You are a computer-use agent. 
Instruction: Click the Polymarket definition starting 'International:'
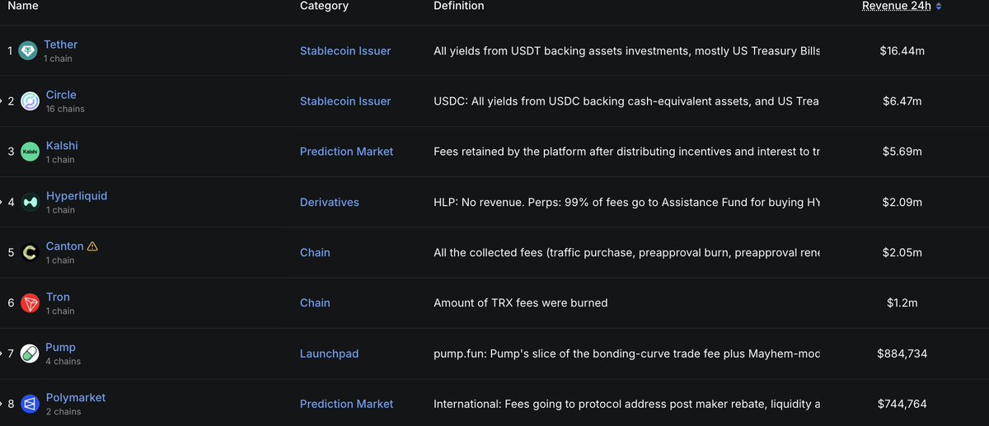tap(626, 404)
